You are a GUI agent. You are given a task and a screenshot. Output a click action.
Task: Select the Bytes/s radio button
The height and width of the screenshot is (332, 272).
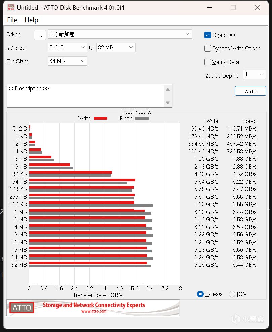[200, 294]
